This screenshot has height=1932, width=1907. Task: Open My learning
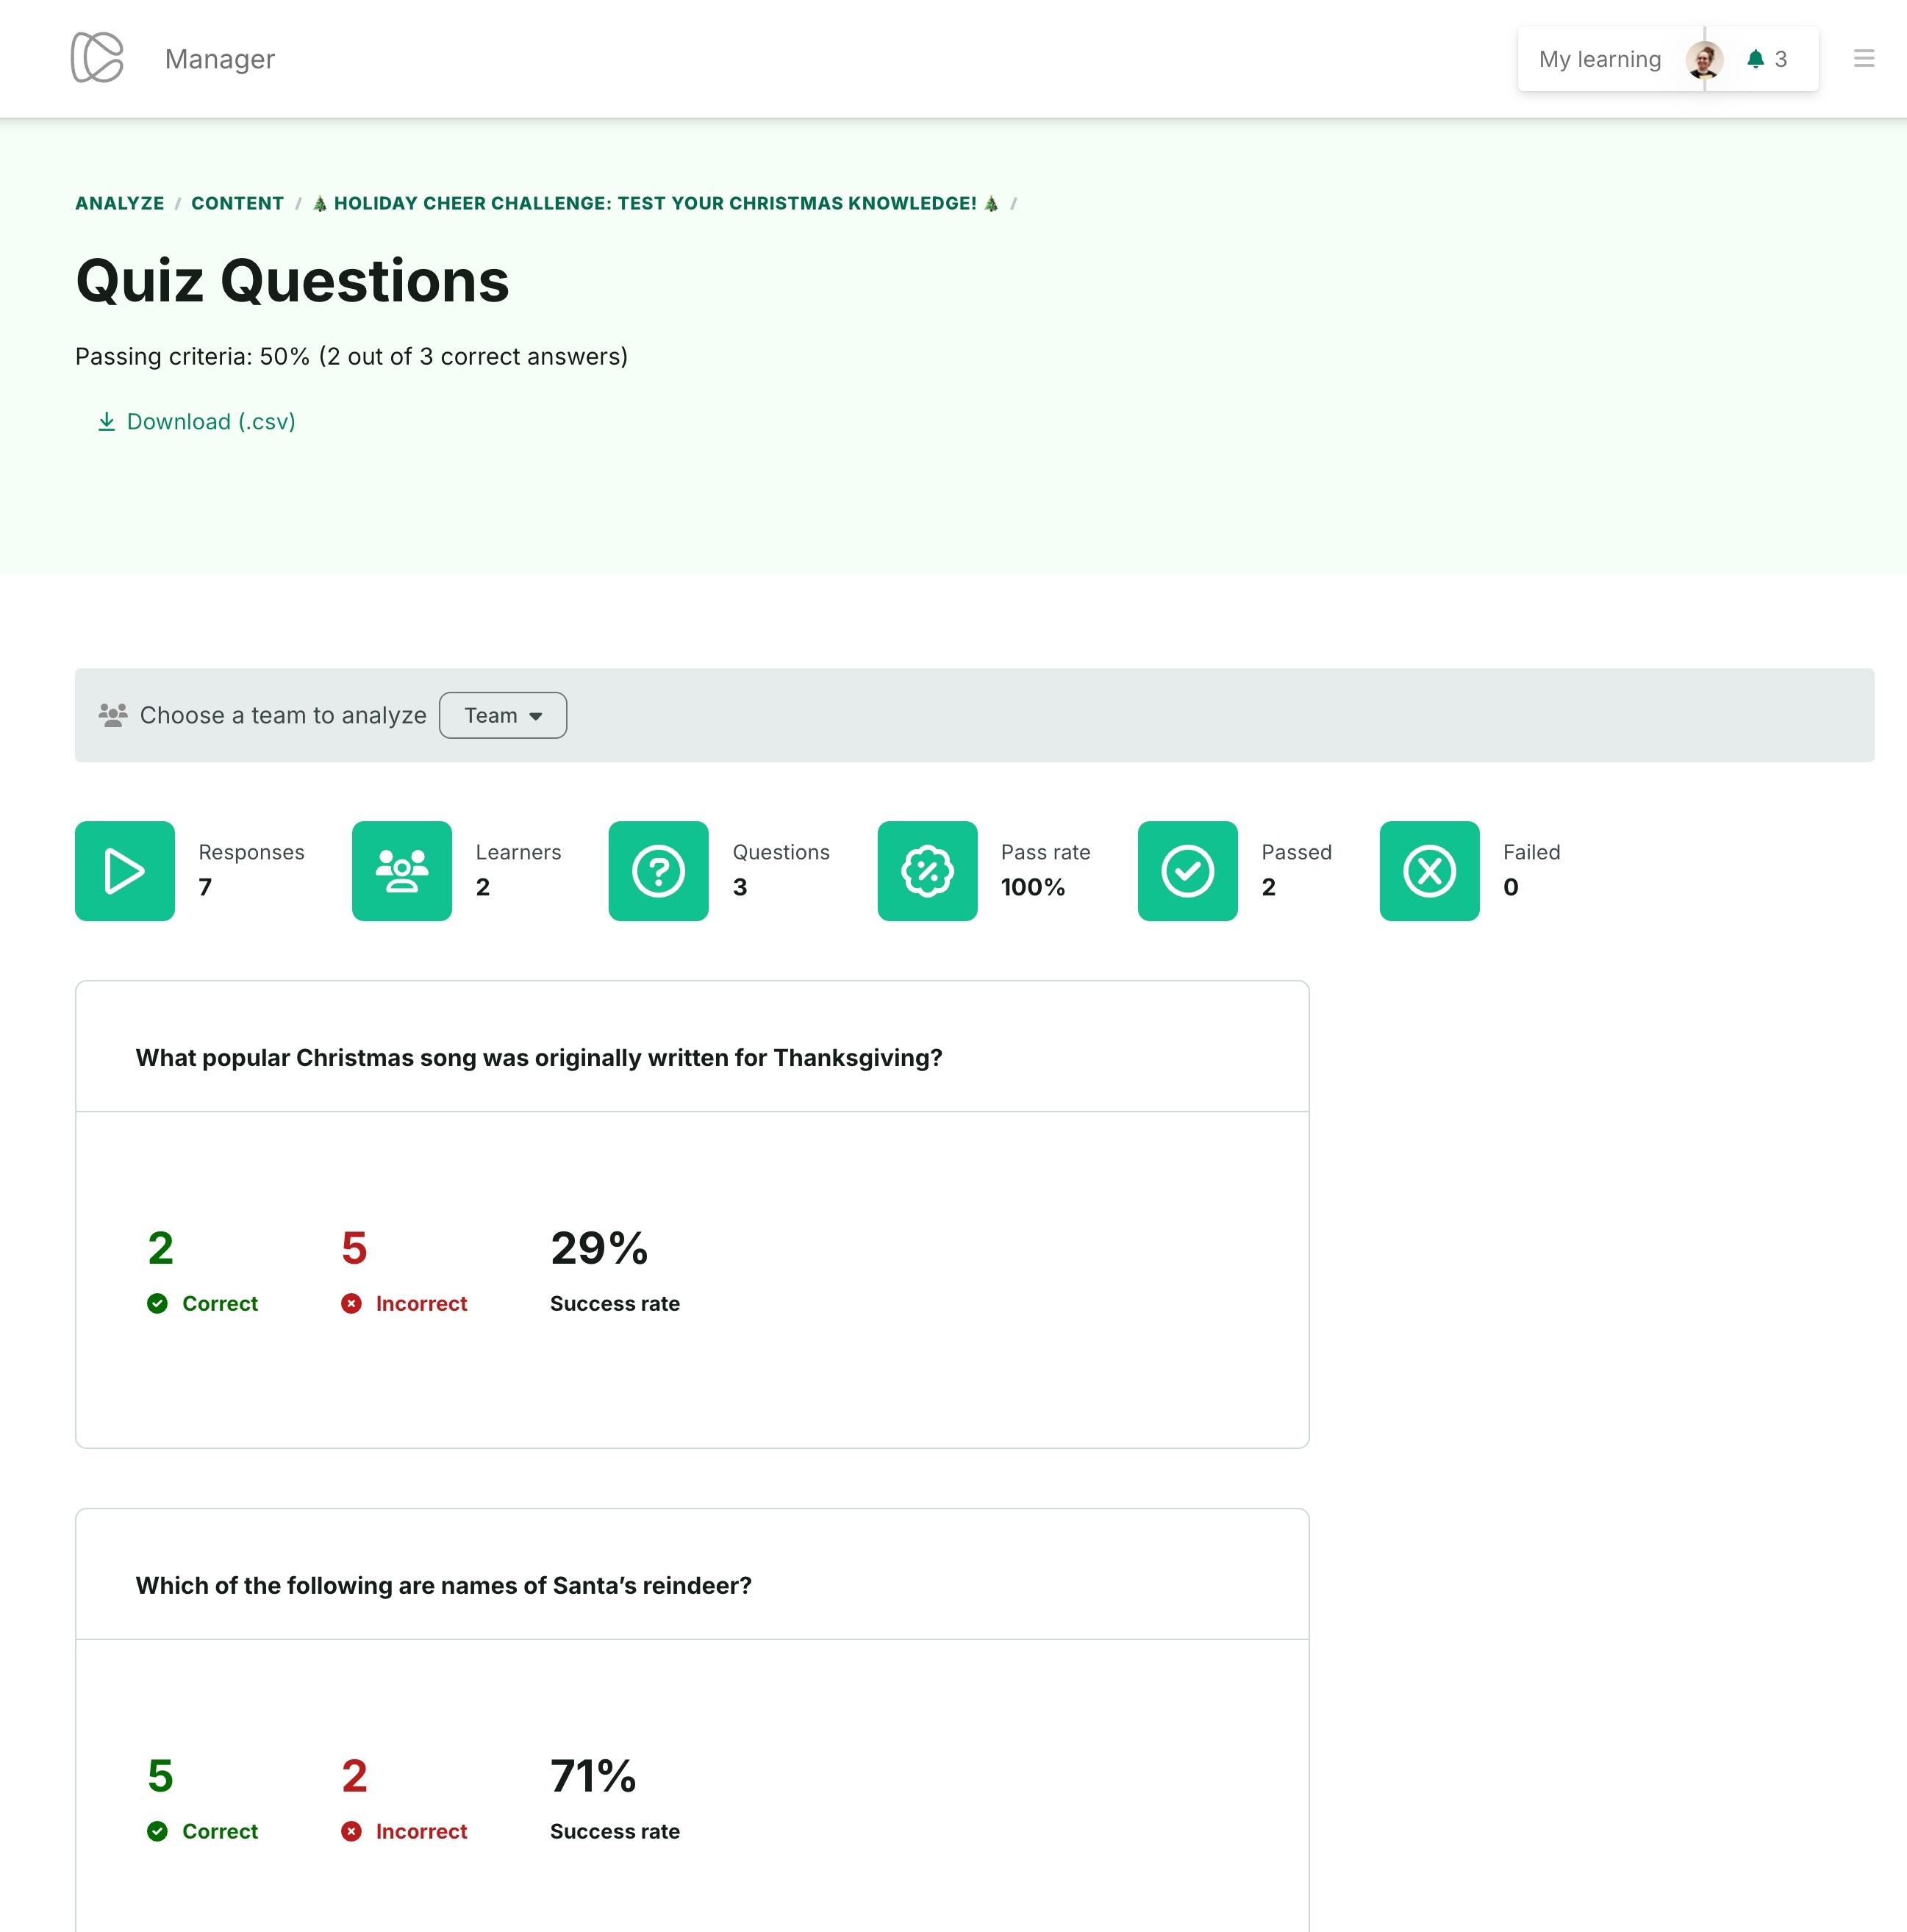pos(1599,59)
